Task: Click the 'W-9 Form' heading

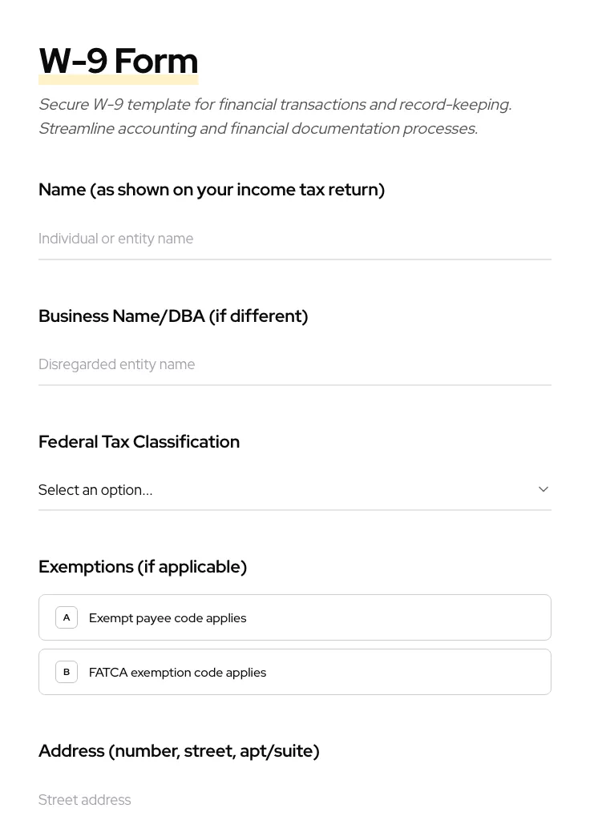Action: pyautogui.click(x=118, y=61)
